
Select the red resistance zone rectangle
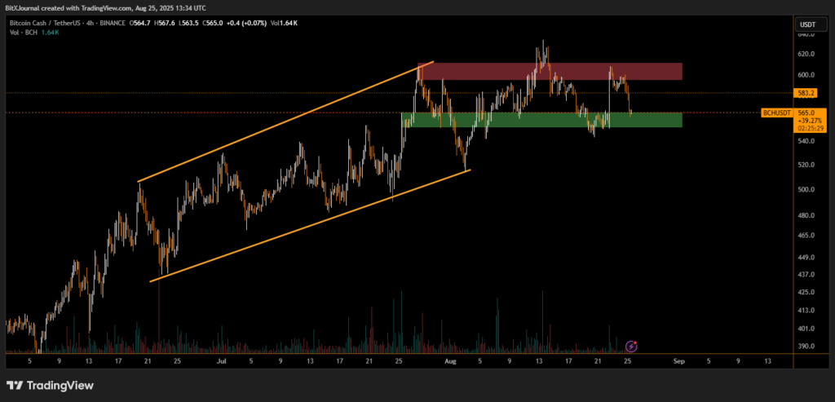[x=549, y=71]
